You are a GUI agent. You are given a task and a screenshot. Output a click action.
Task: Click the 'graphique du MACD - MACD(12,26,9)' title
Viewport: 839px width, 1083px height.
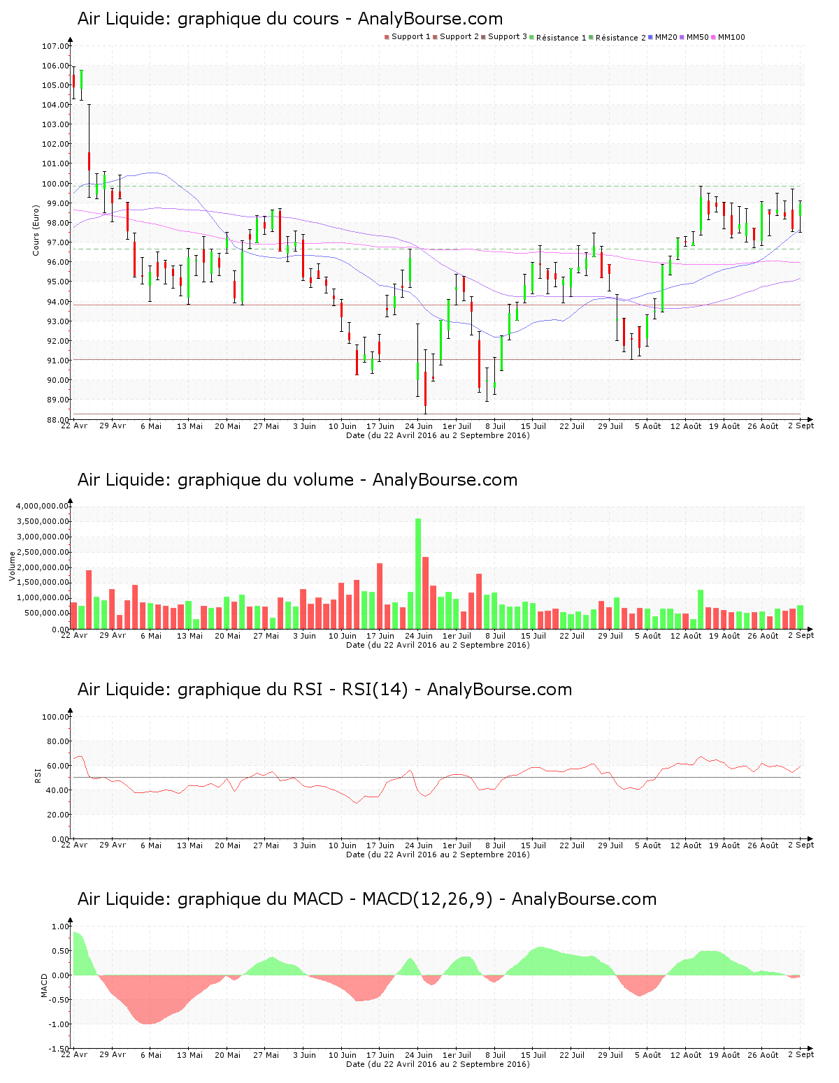point(367,899)
